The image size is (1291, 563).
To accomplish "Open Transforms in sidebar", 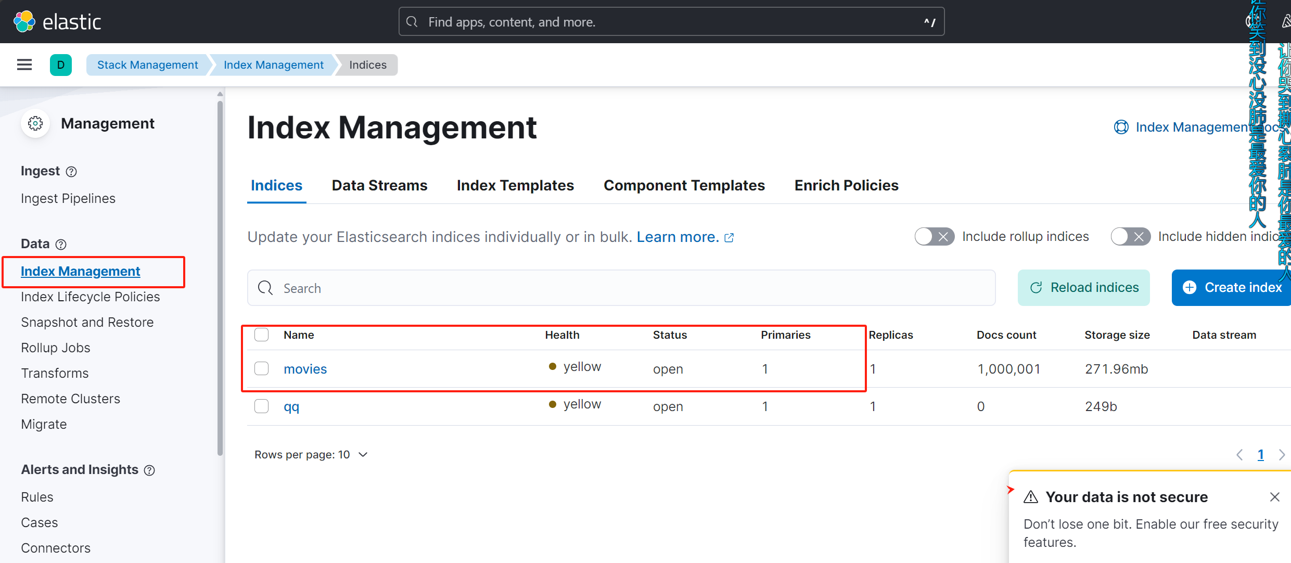I will coord(55,374).
